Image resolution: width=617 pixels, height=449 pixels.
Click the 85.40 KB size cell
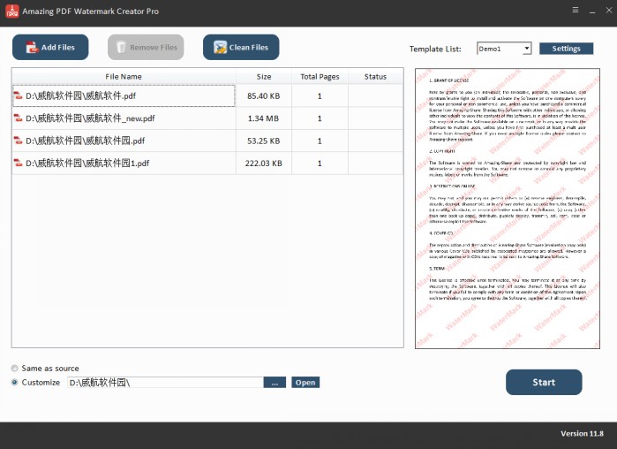click(x=264, y=95)
